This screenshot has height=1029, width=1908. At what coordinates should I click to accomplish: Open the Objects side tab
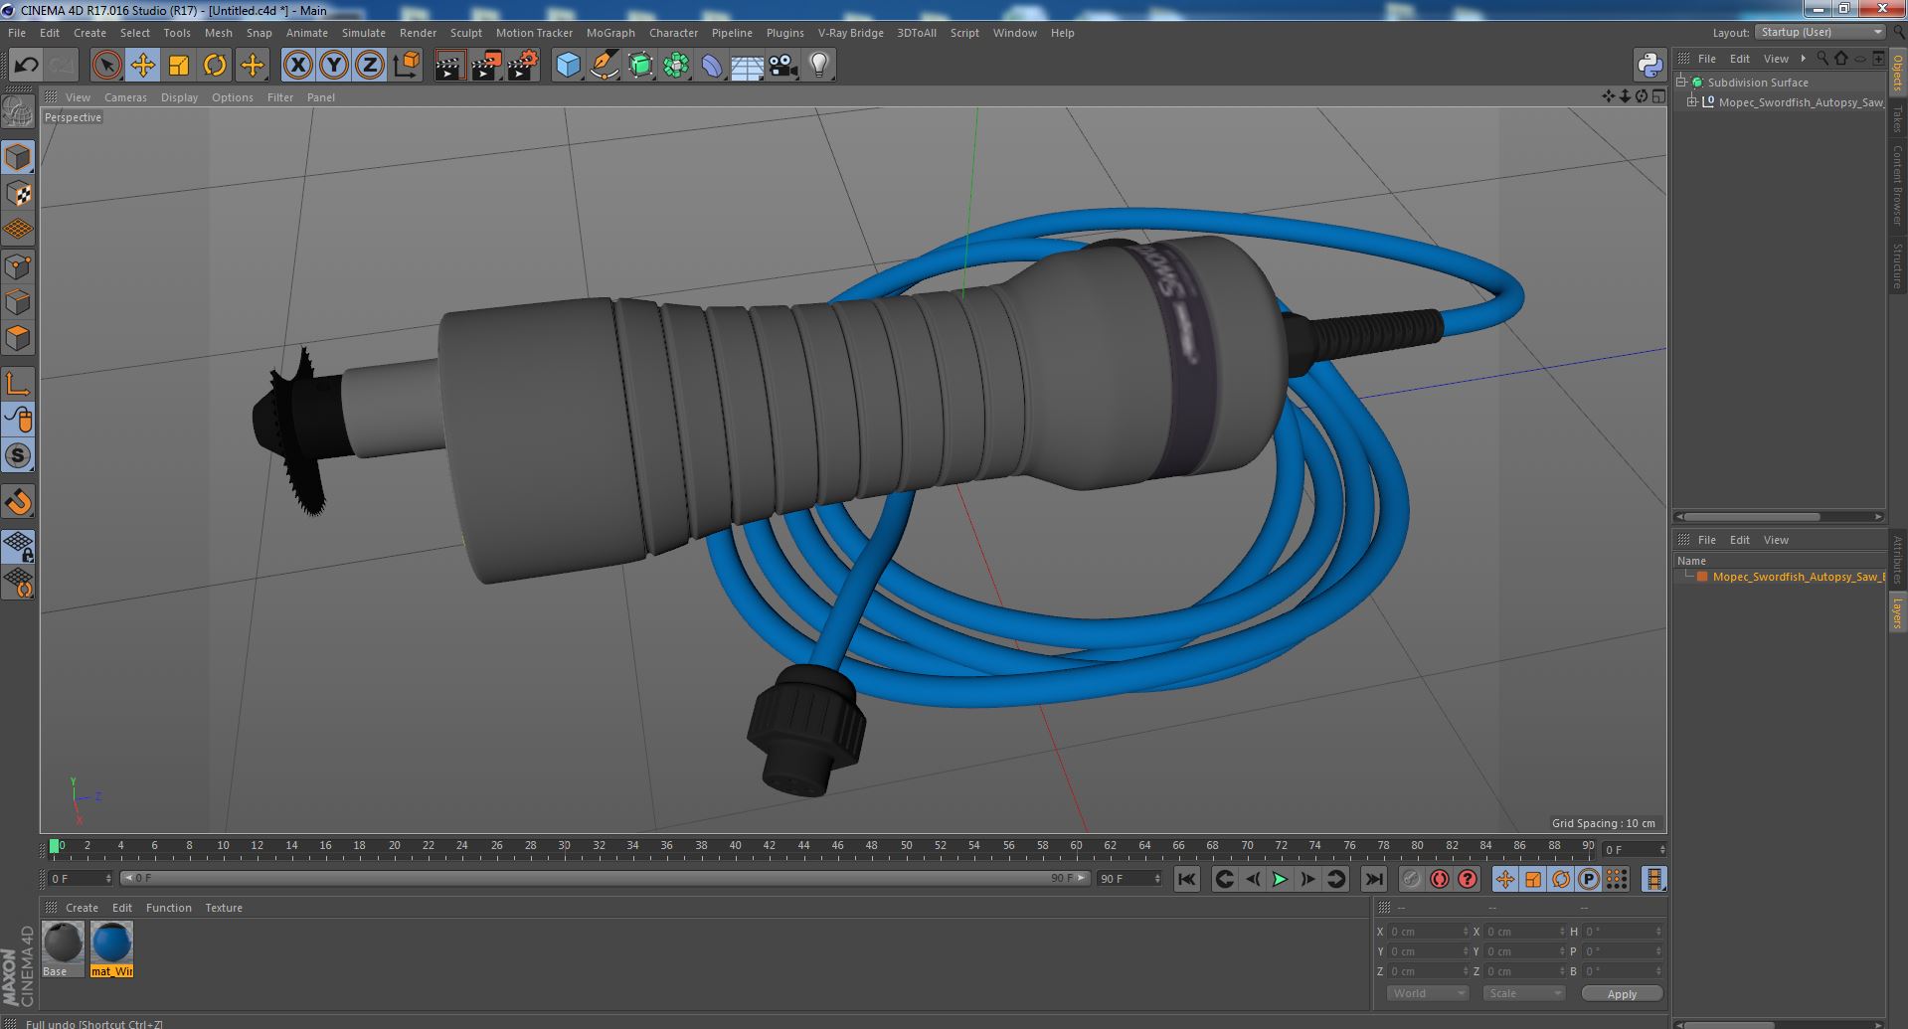point(1898,75)
